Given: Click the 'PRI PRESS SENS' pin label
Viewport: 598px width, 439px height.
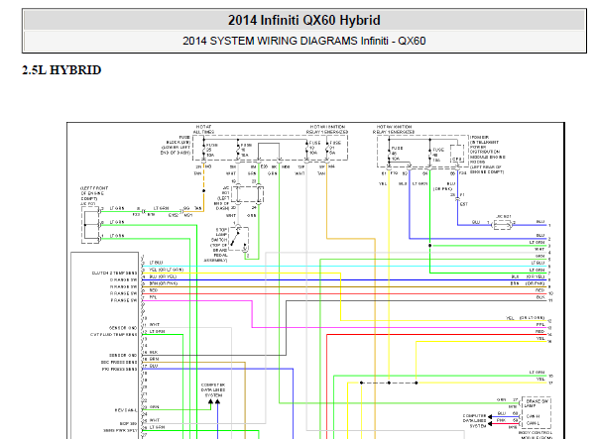Looking at the screenshot, I should 119,369.
